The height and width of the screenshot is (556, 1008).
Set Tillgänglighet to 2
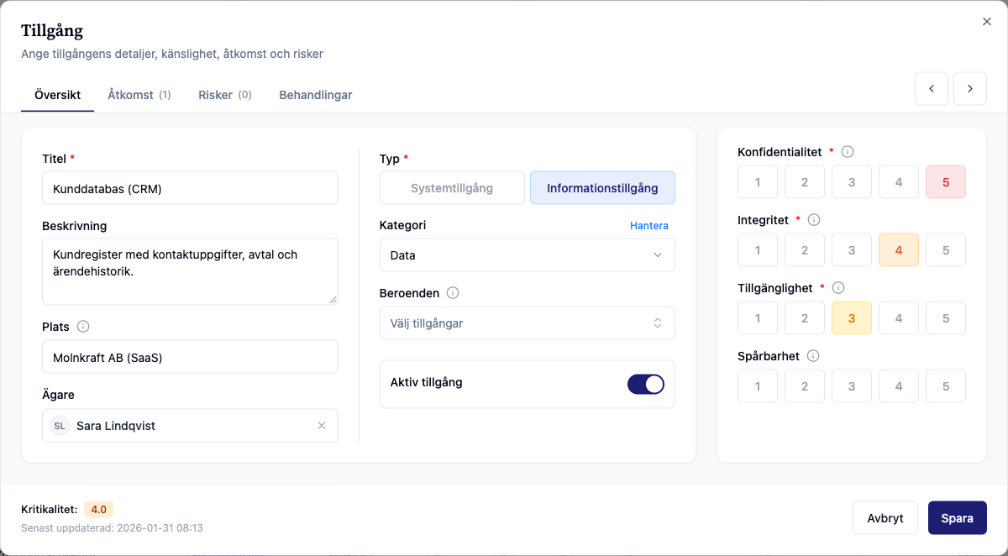[x=805, y=318]
